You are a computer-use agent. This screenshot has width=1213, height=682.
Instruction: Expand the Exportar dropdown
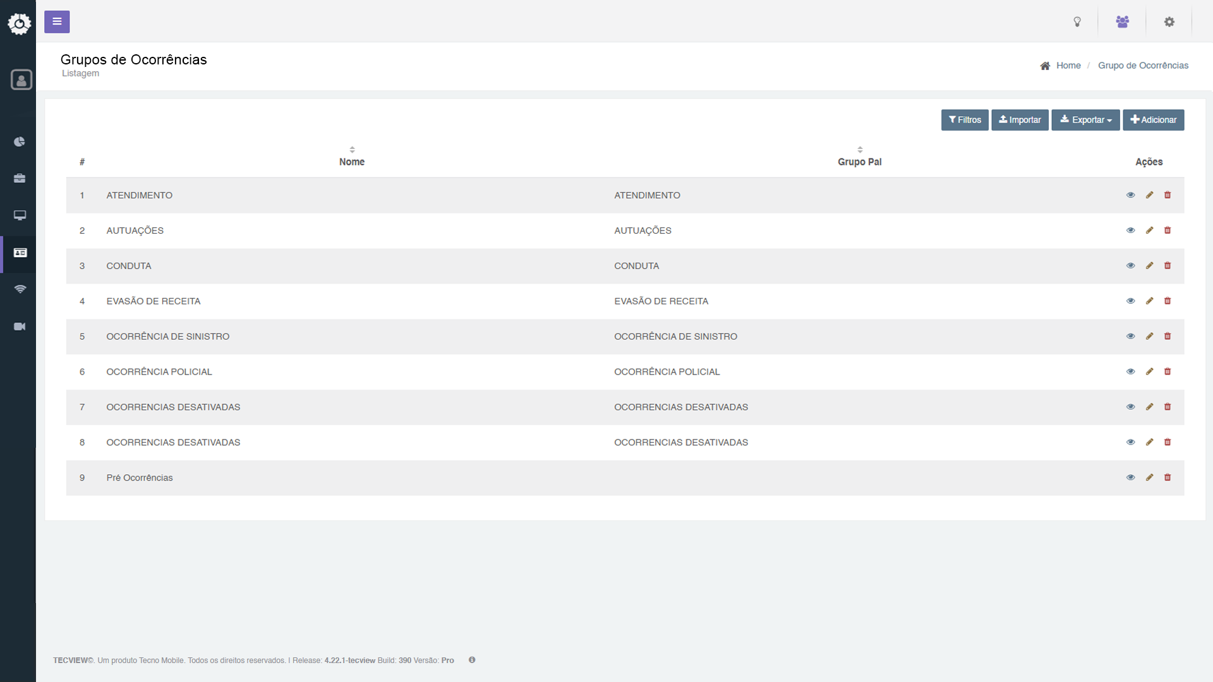tap(1085, 120)
